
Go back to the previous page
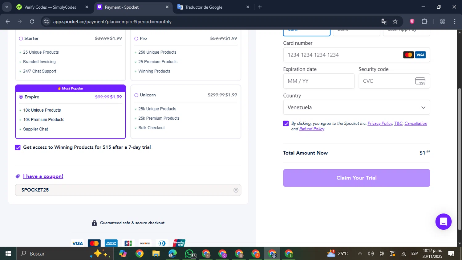click(8, 22)
